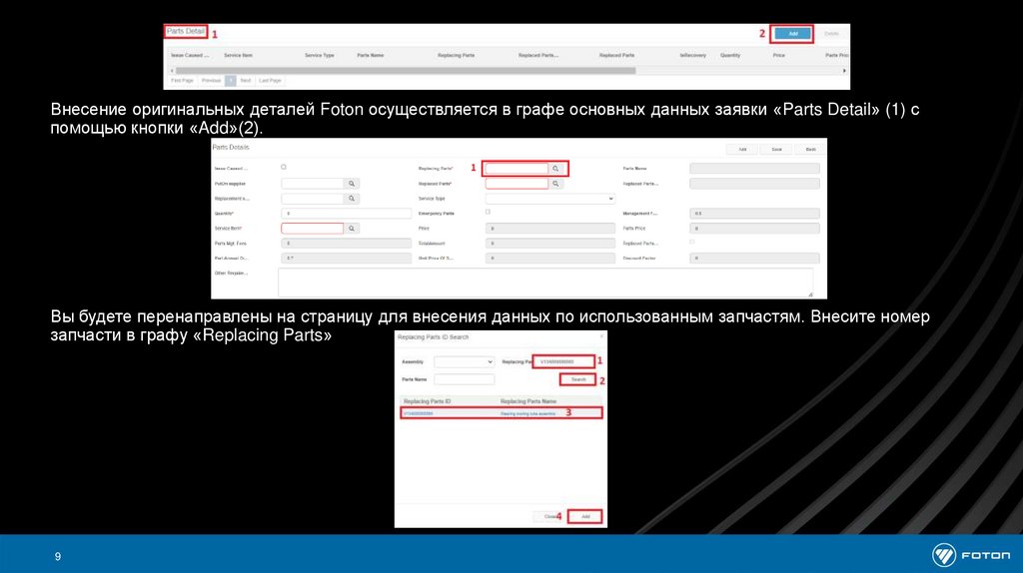Click the Replacing Parts ID column header
1023x573 pixels.
(x=428, y=401)
